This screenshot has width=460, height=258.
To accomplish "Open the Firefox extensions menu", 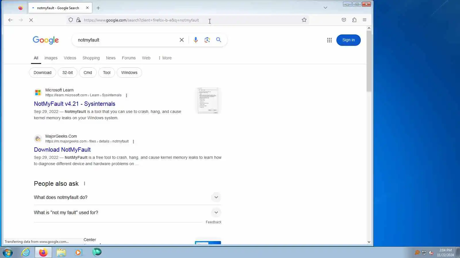I will [x=354, y=20].
